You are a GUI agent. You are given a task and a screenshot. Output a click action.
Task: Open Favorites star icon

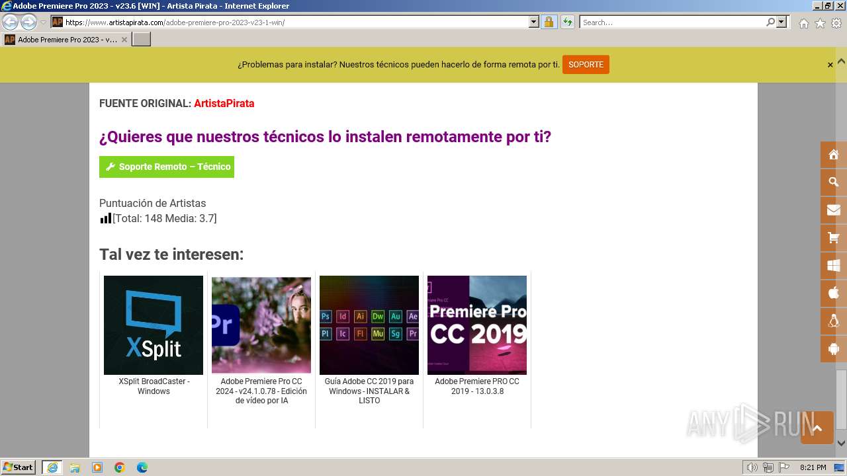click(x=820, y=23)
